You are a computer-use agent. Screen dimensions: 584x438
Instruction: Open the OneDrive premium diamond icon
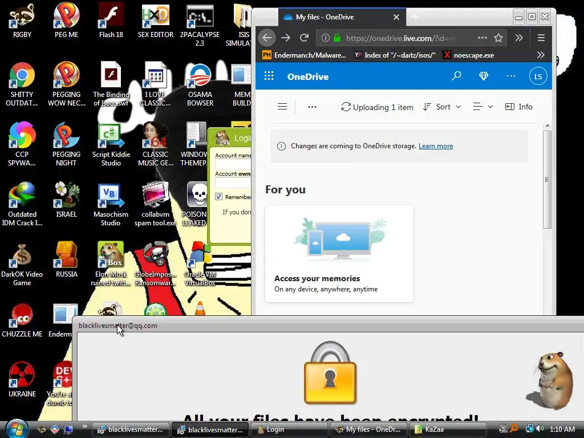click(484, 76)
